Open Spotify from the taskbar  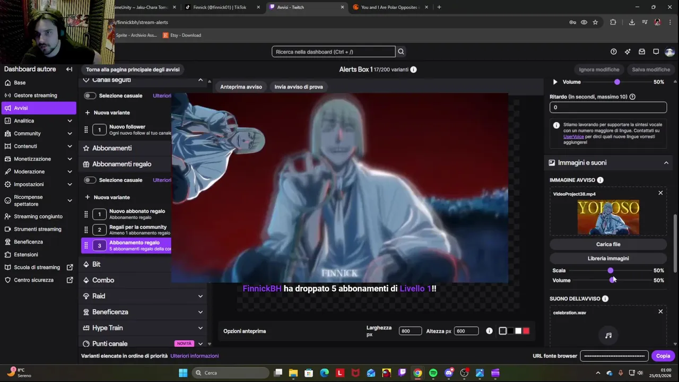point(433,373)
